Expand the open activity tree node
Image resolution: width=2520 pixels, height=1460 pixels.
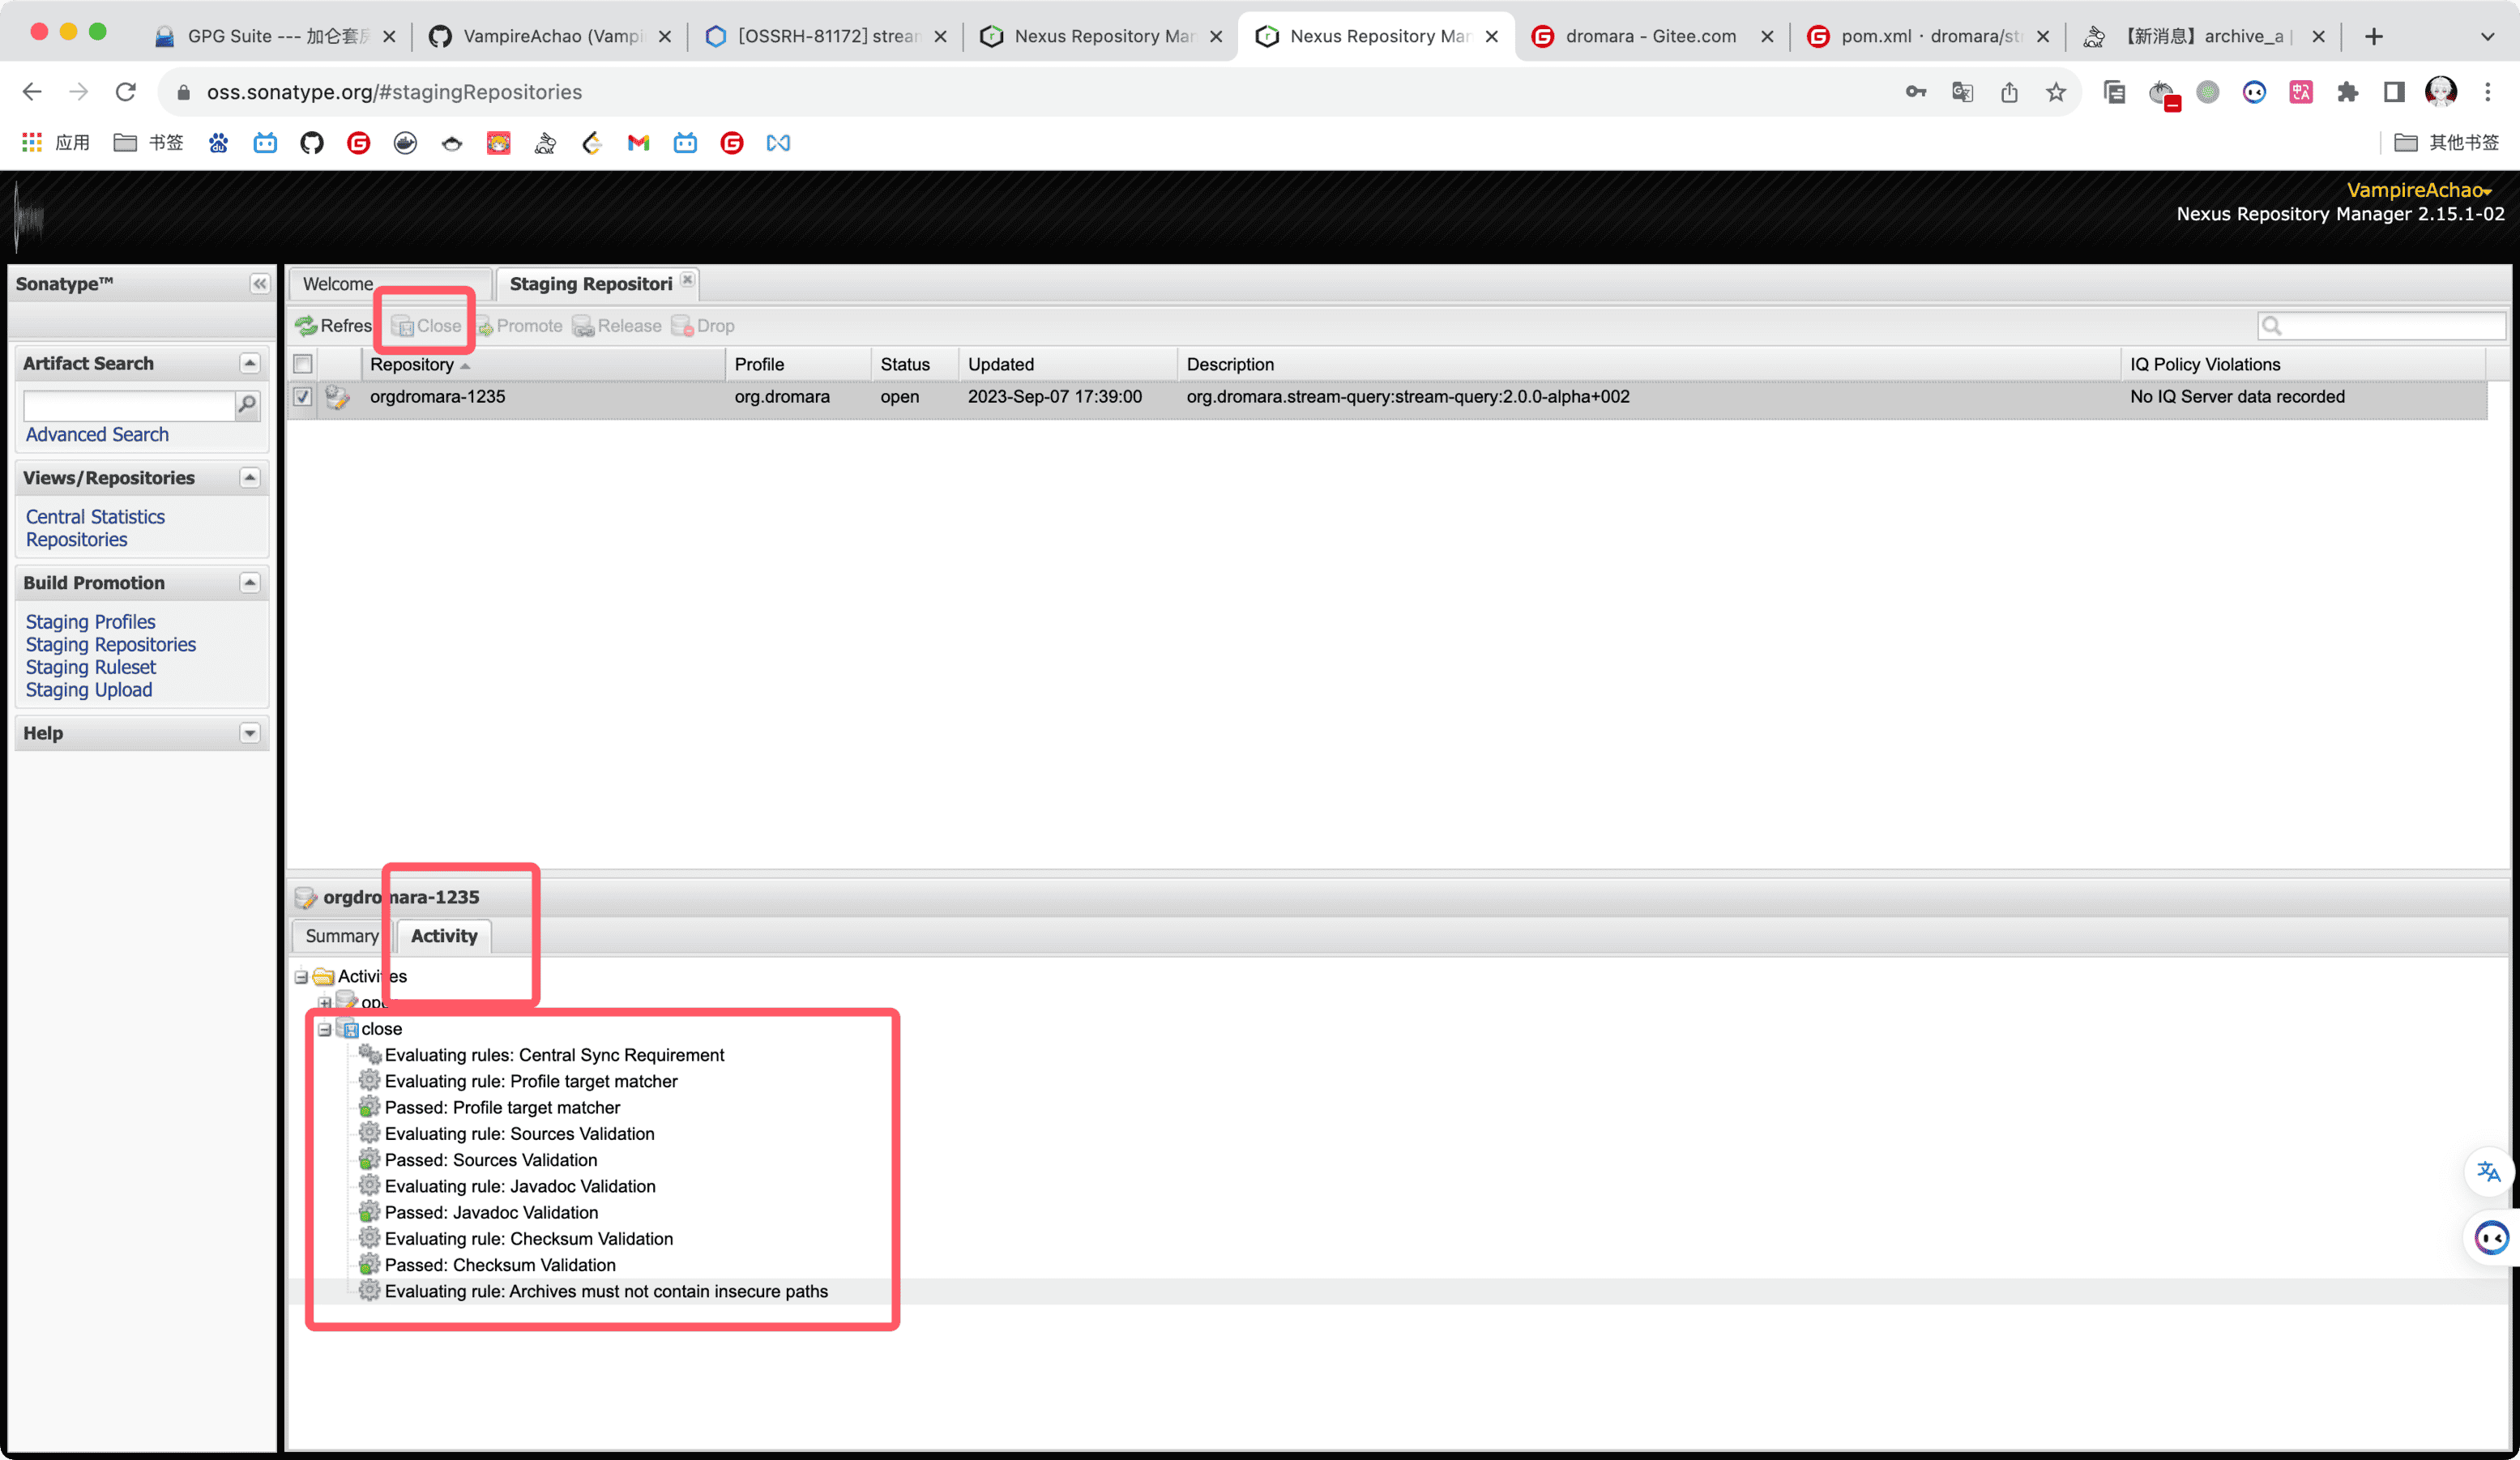tap(324, 1002)
